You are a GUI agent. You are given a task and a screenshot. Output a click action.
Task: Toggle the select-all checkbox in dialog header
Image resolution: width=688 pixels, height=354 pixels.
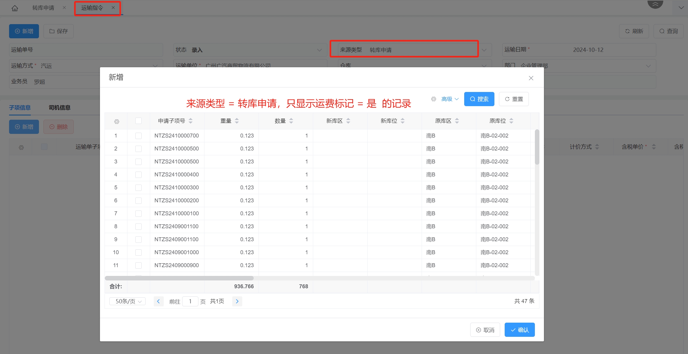138,121
